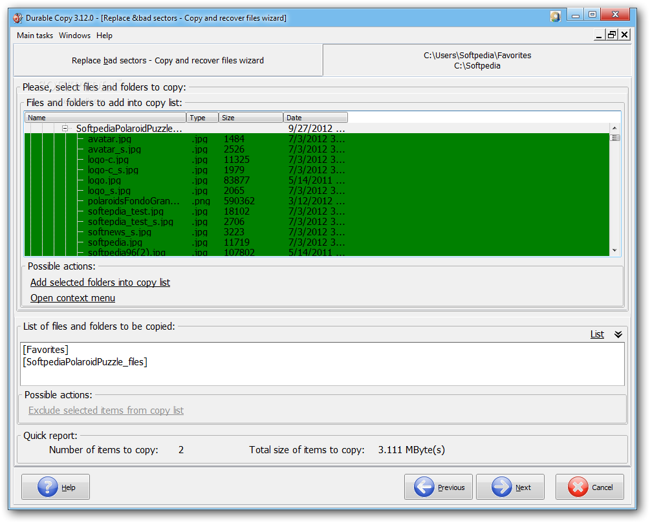Screen dimensions: 650x523
Task: Select softnews_s.jpg in the file tree
Action: (120, 232)
